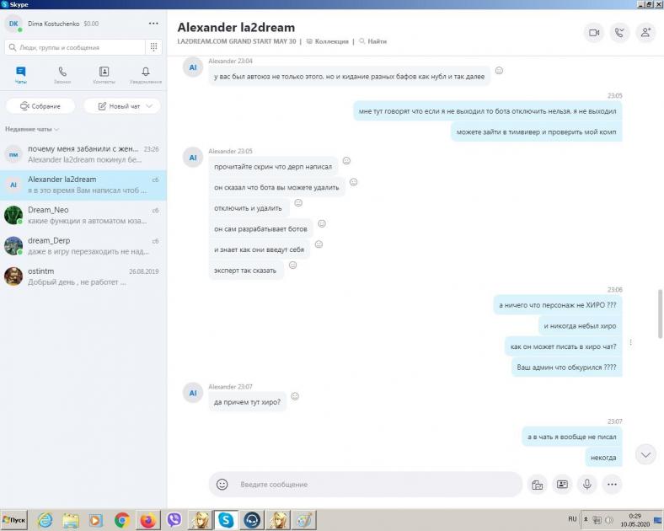
Task: Open the Notifications tab with bell icon
Action: pos(146,75)
